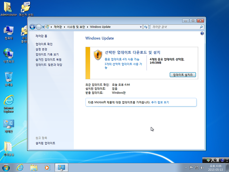Select the 제어판 desktop icon
229x172 pixels.
9,126
